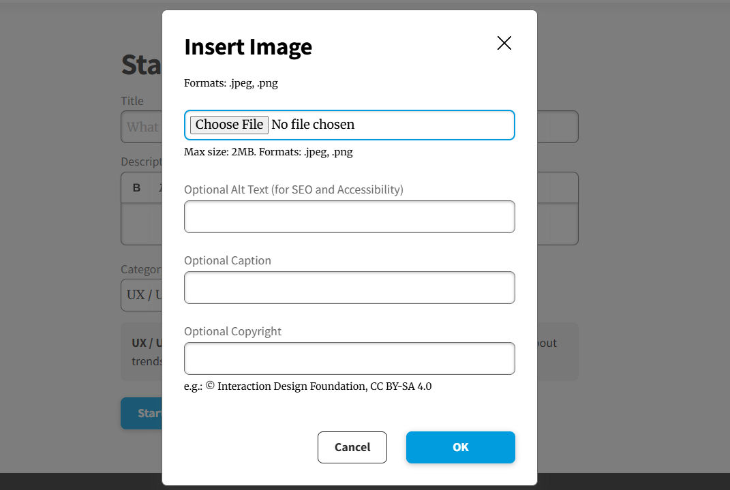Focus the Optional Alt Text input field
This screenshot has height=490, width=730.
pyautogui.click(x=349, y=217)
